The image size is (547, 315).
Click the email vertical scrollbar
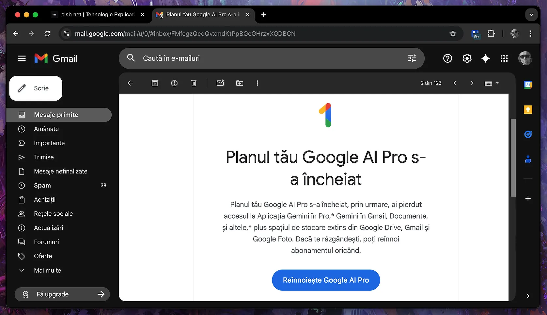(x=513, y=157)
